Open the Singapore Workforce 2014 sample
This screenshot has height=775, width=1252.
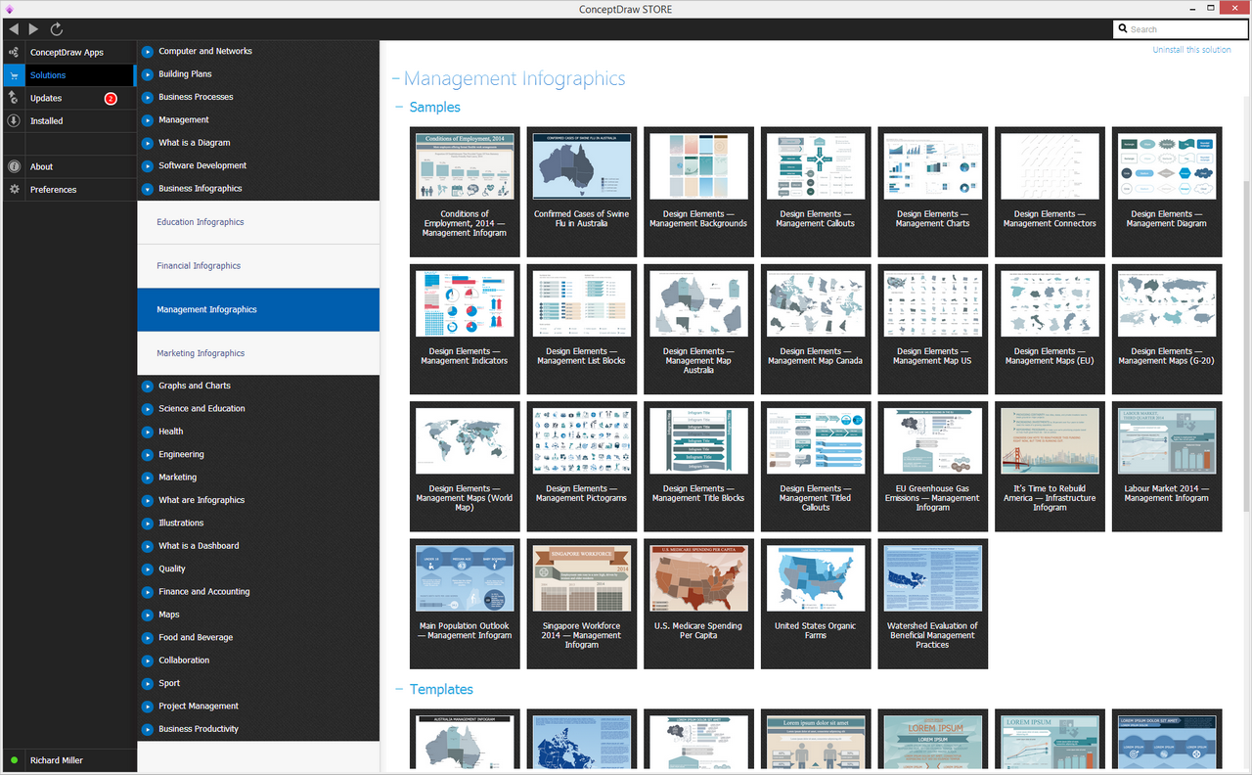582,604
